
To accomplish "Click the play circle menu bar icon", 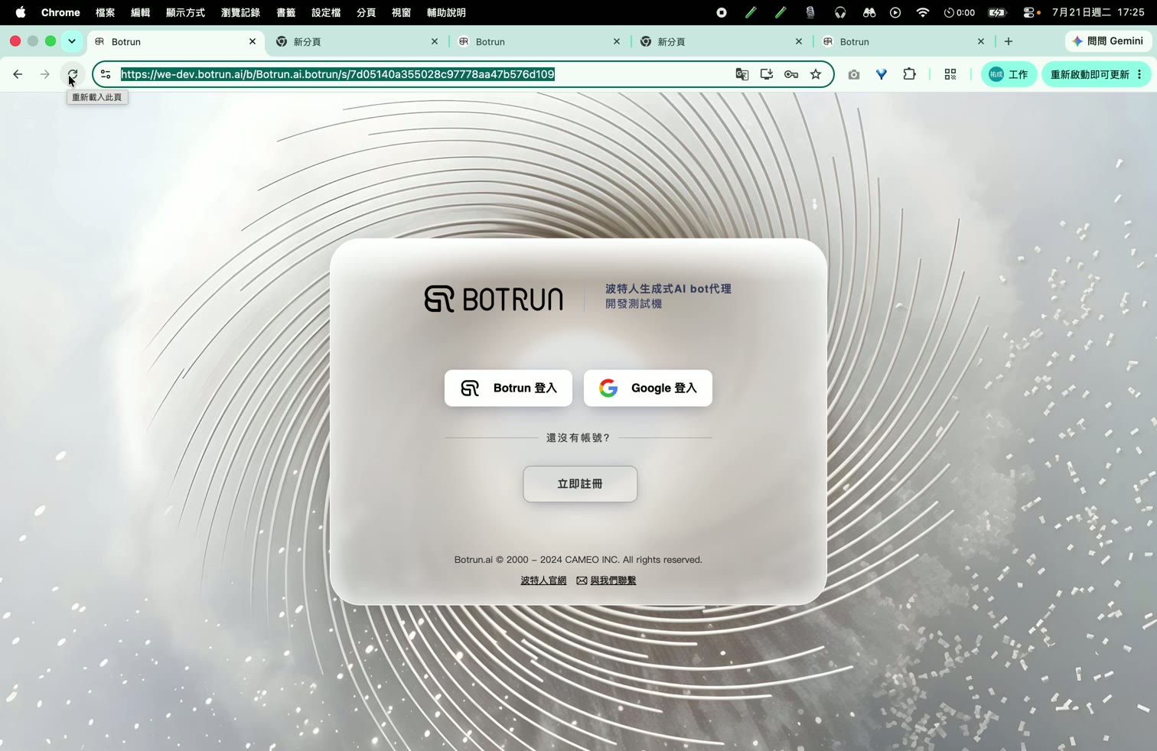I will tap(895, 12).
